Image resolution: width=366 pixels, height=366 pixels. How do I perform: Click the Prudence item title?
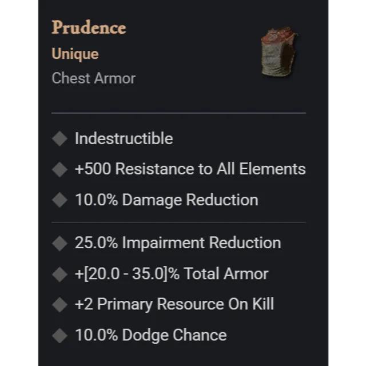89,27
